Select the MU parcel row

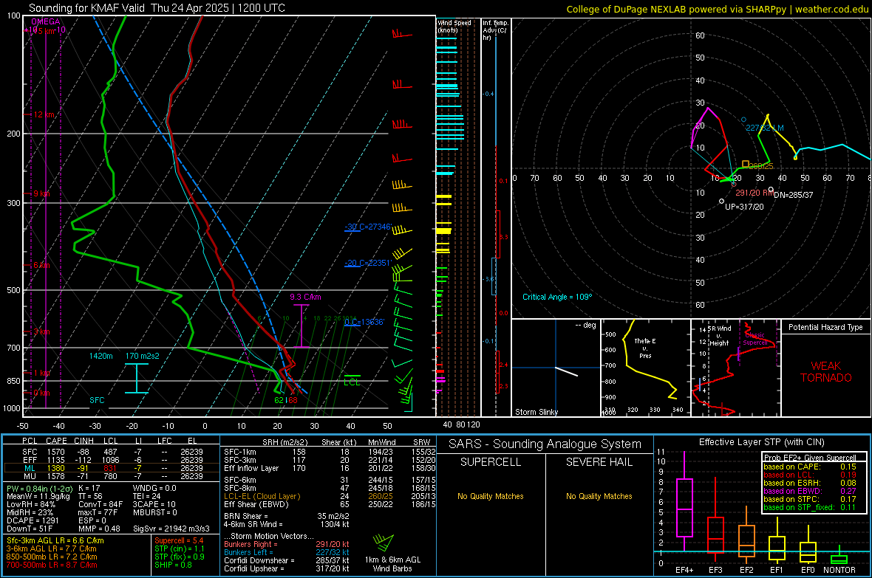tap(112, 476)
